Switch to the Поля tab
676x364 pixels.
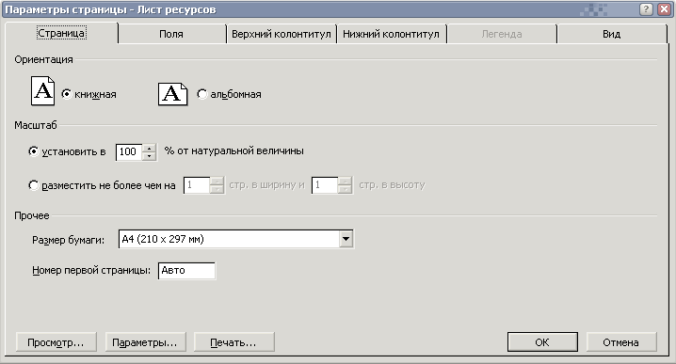coord(171,34)
